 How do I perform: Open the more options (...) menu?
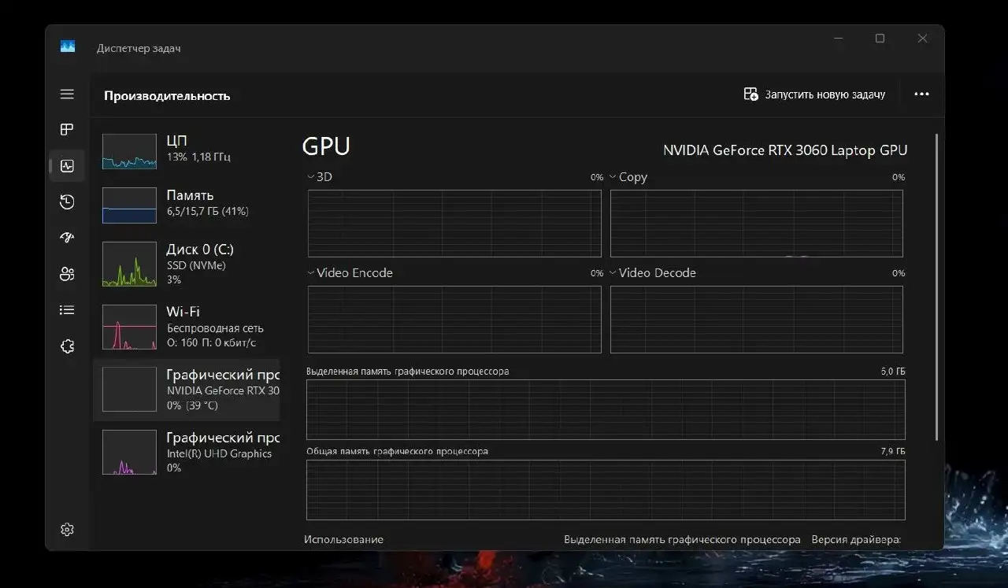coord(921,94)
